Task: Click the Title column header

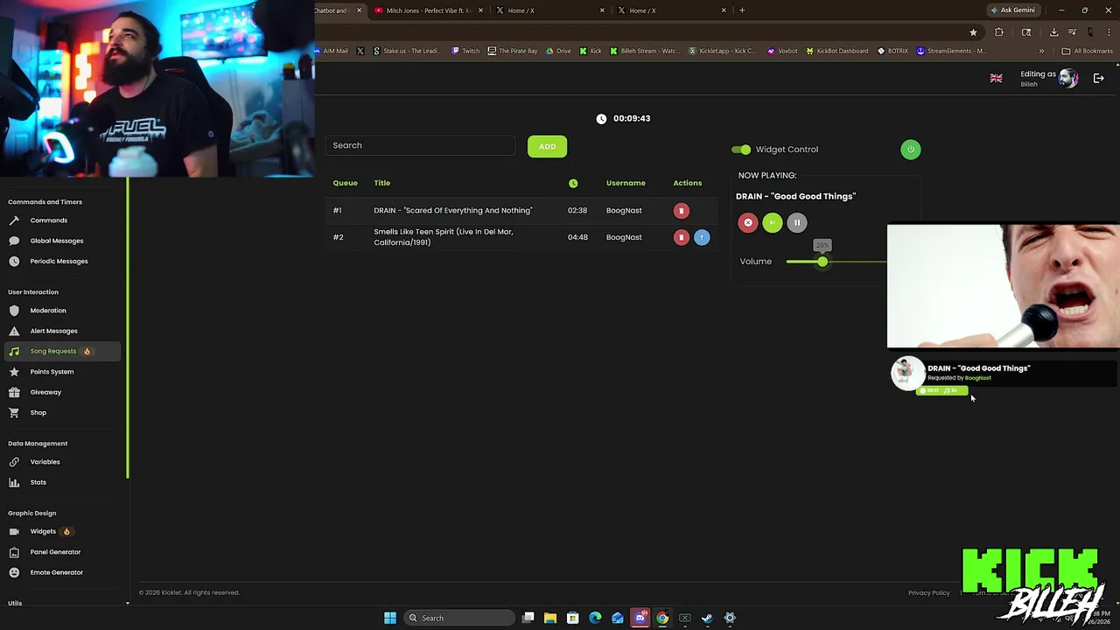Action: pyautogui.click(x=381, y=183)
